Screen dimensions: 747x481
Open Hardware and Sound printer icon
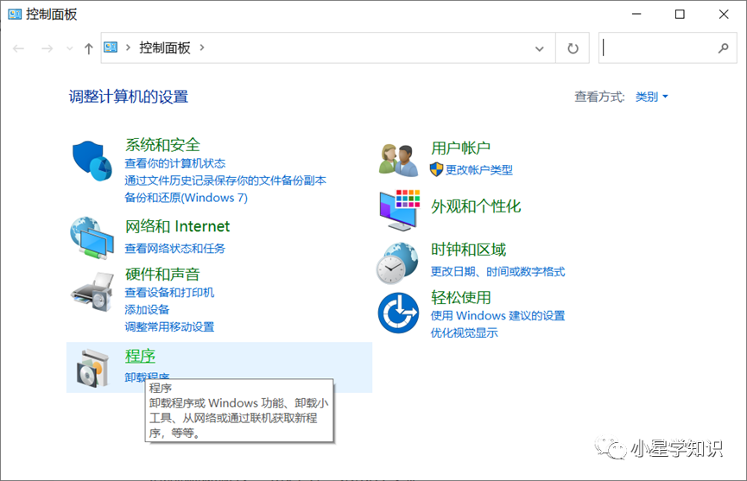[92, 292]
